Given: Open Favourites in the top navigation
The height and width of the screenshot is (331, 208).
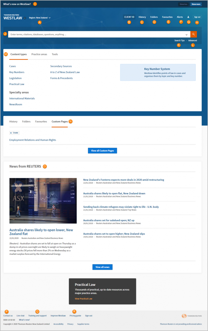Looking at the screenshot, I should [x=167, y=17].
